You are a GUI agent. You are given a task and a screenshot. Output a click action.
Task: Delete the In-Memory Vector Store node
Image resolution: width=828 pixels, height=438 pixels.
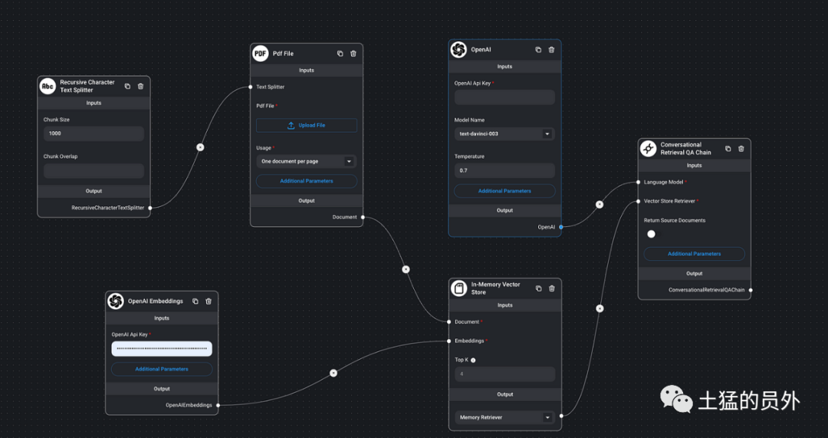coord(552,288)
